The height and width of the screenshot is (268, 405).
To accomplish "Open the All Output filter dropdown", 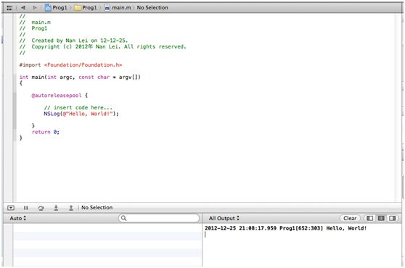I will tap(224, 218).
